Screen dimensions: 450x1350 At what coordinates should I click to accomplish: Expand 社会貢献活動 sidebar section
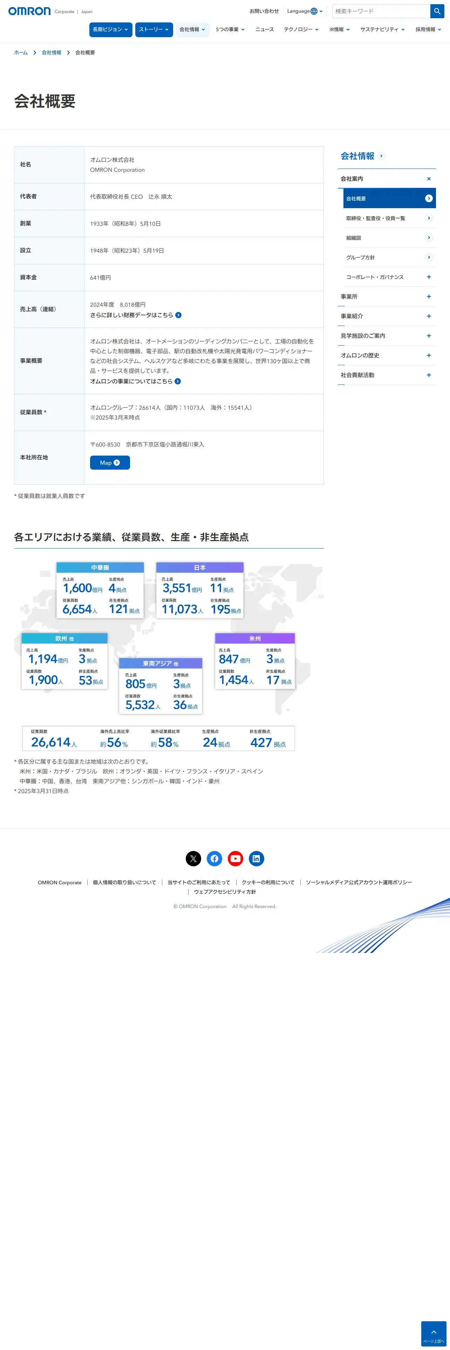coord(429,375)
